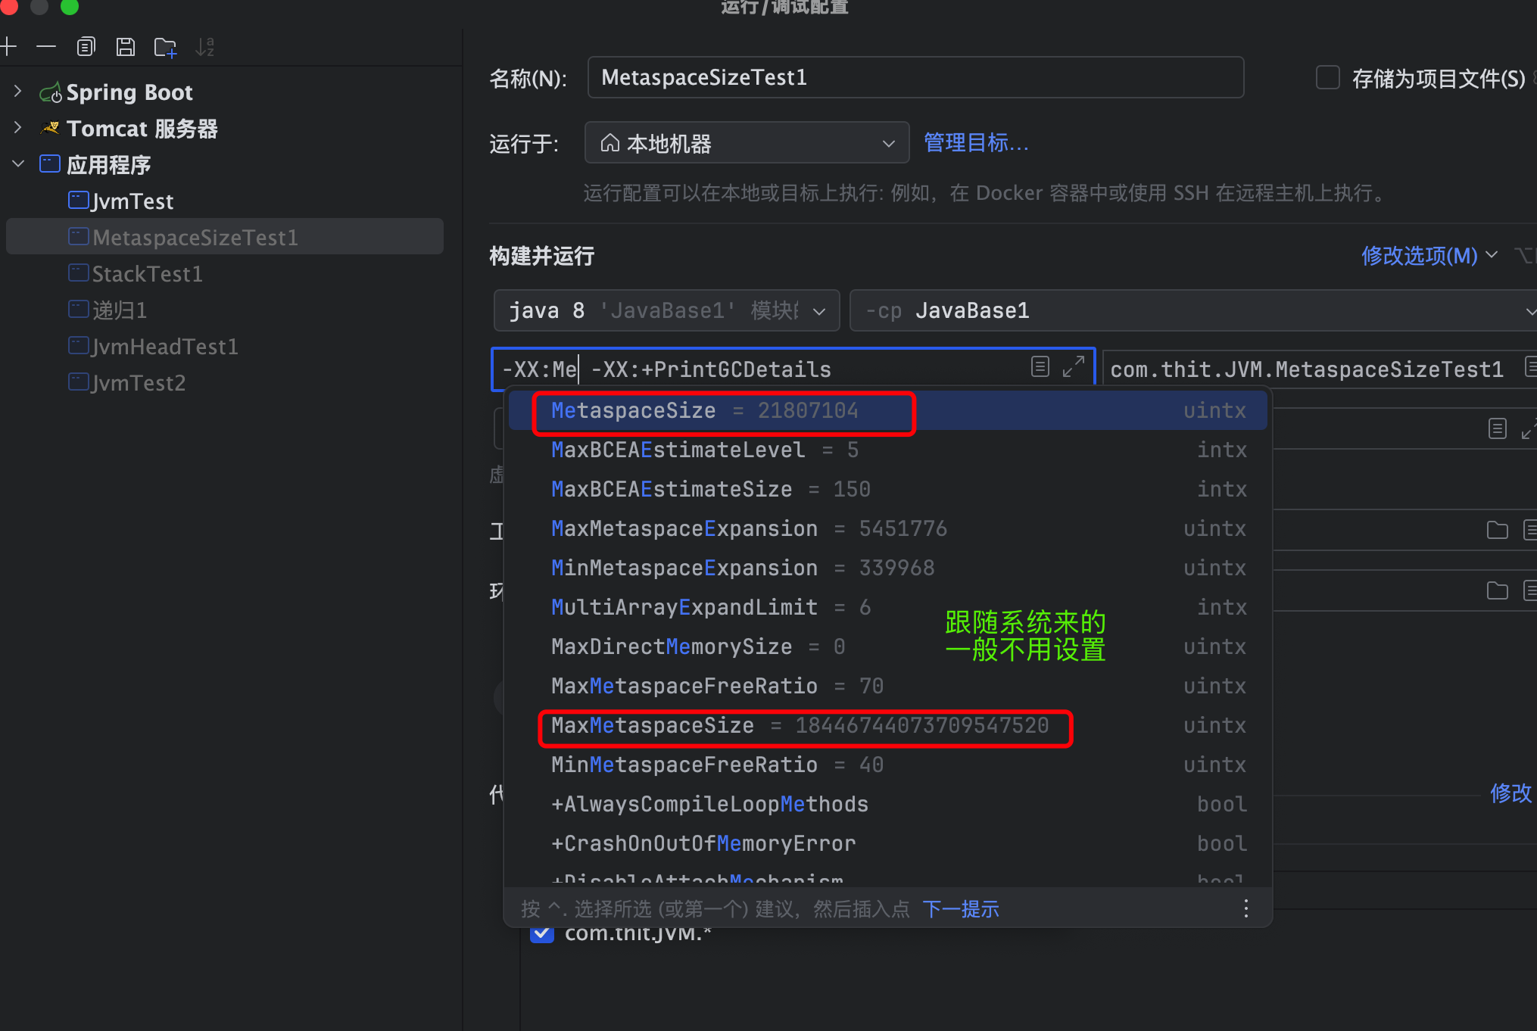Click the 管理目标 link

click(x=976, y=143)
